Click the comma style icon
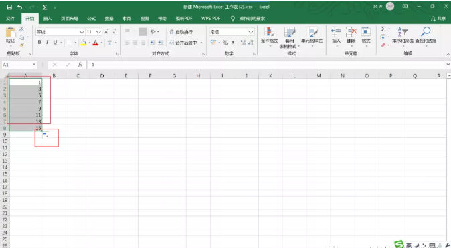The width and height of the screenshot is (451, 248). click(233, 43)
